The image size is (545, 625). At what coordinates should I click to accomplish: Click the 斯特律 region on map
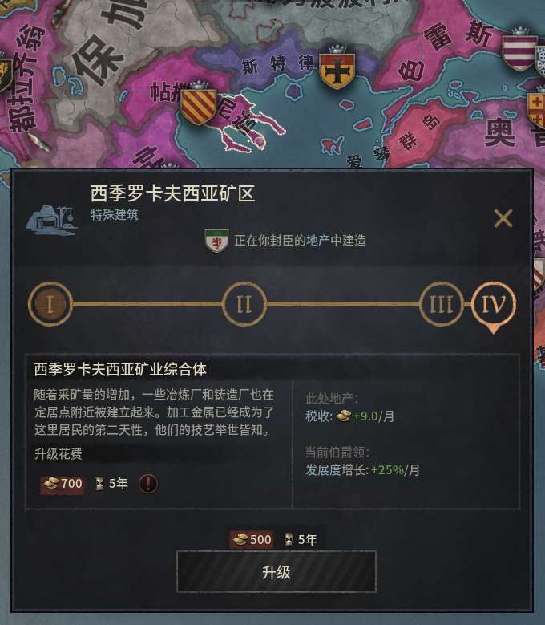coord(277,63)
